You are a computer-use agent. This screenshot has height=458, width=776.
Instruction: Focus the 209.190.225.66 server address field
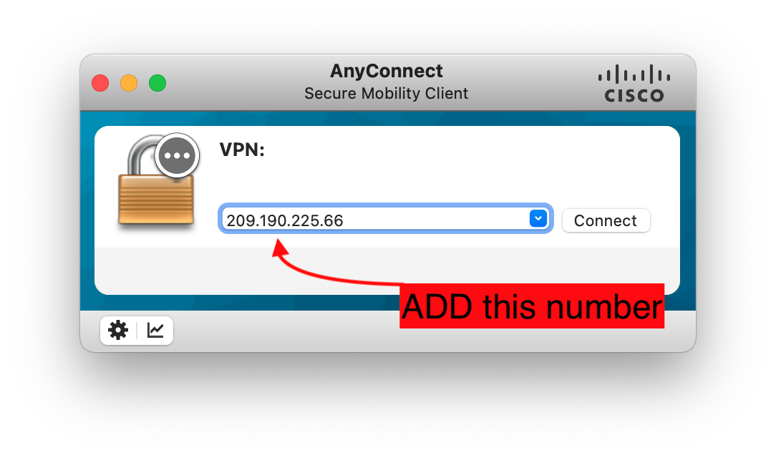point(376,219)
